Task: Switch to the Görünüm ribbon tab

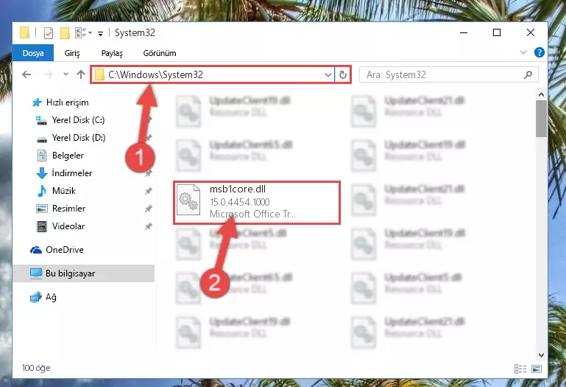Action: (x=160, y=53)
